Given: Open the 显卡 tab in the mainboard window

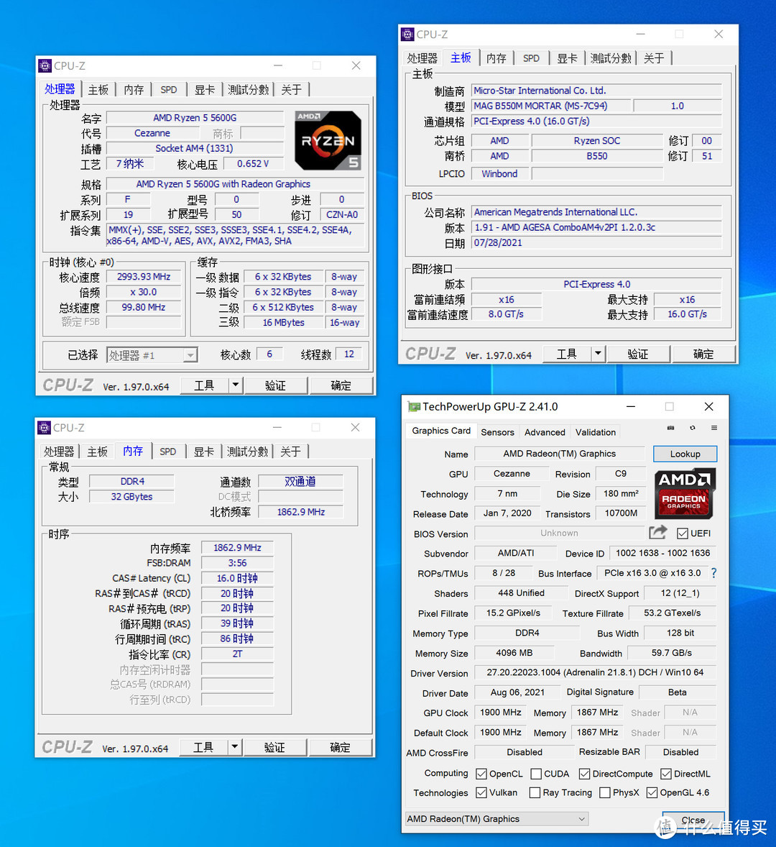Looking at the screenshot, I should coord(567,58).
